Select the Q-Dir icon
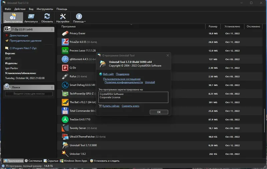The height and width of the screenshot is (169, 267). pos(65,68)
